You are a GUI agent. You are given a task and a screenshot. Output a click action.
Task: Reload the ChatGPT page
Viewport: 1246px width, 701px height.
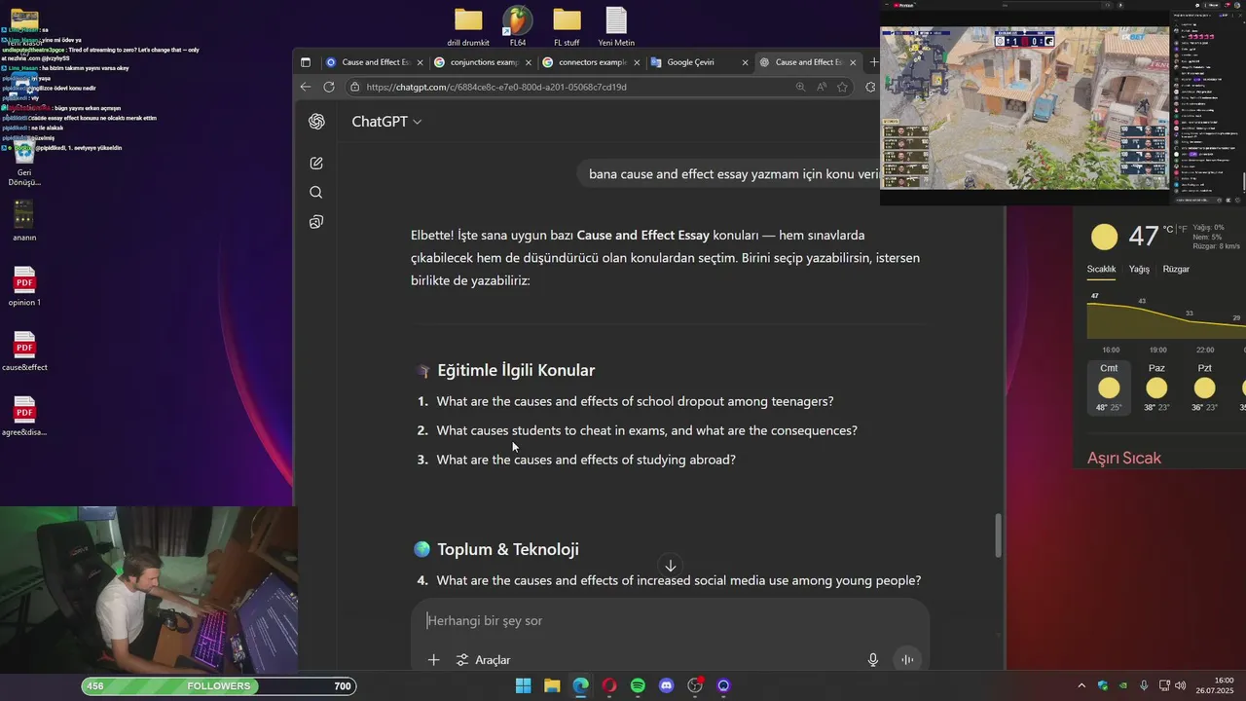pyautogui.click(x=329, y=87)
